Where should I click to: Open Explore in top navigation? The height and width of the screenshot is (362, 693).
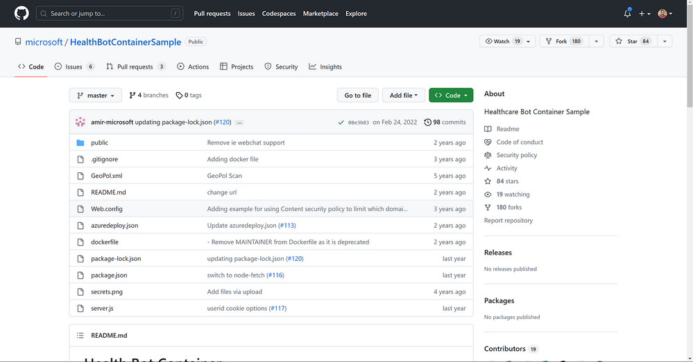pyautogui.click(x=357, y=14)
